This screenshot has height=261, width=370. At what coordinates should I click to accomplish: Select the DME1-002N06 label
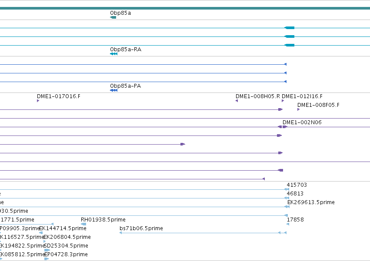[x=302, y=122]
